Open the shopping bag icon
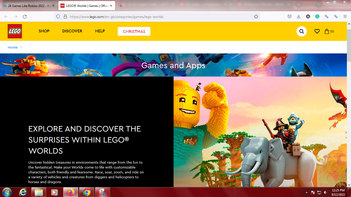Screen dimensions: 351x197 tap(327, 31)
